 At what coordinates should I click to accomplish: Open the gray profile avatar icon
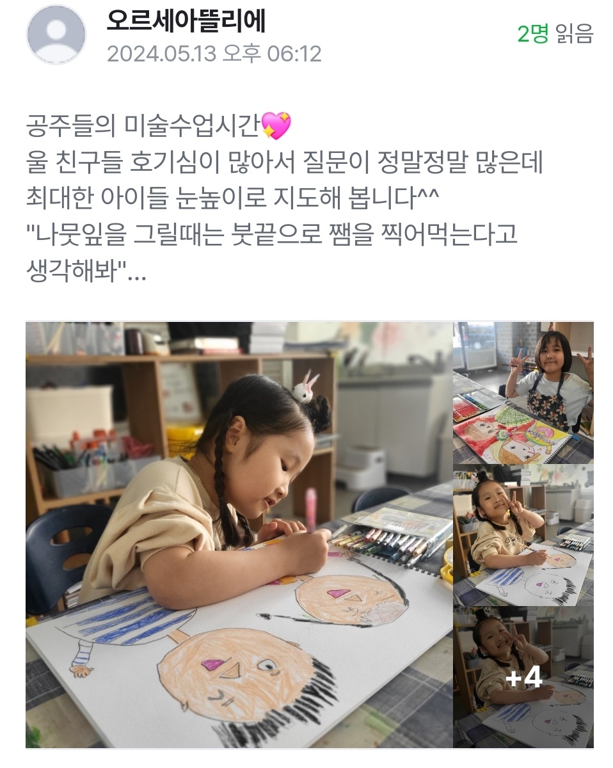(x=56, y=35)
